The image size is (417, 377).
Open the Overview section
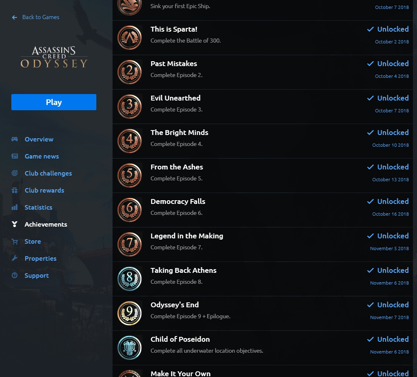coord(39,139)
